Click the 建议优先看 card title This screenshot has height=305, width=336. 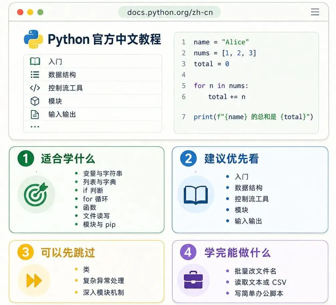click(x=232, y=159)
